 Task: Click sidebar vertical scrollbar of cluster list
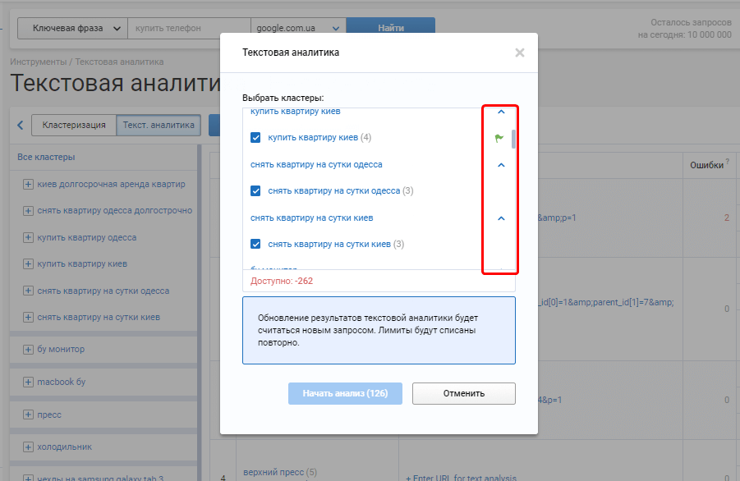(200, 311)
